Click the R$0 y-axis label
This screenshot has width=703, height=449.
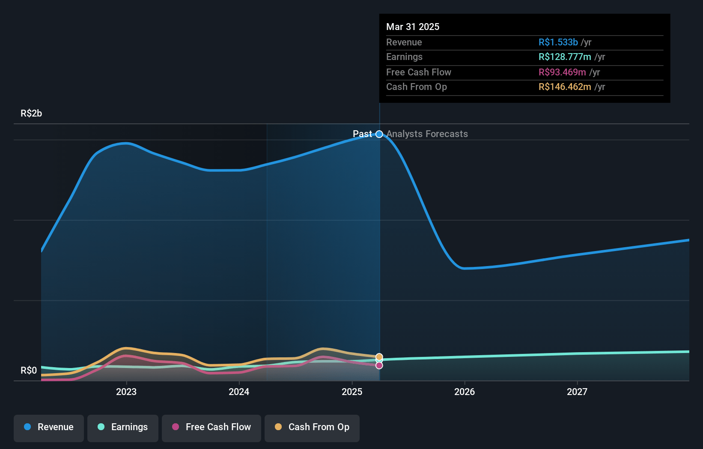click(x=29, y=371)
